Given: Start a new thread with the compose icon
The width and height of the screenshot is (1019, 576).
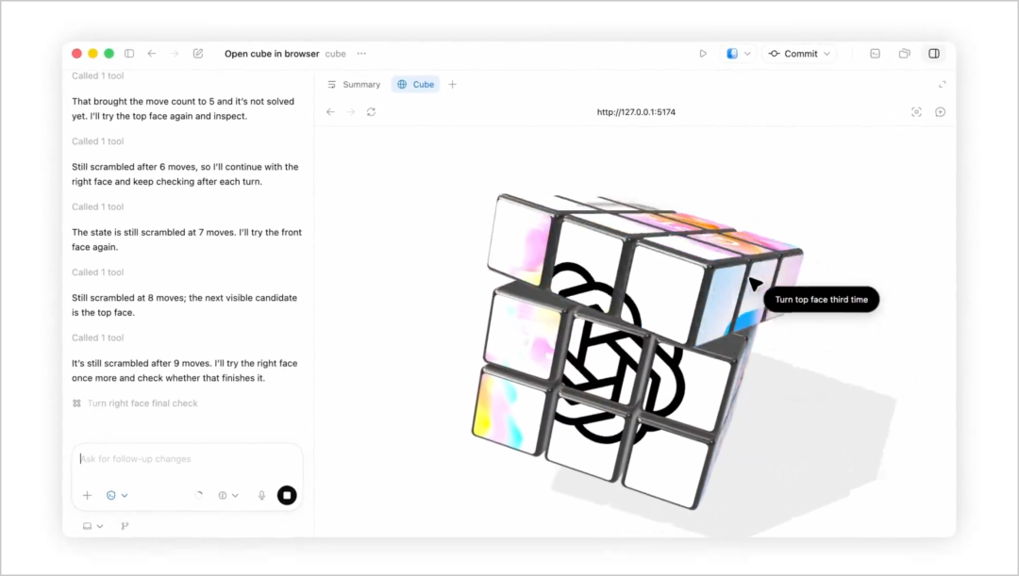Looking at the screenshot, I should [x=198, y=54].
